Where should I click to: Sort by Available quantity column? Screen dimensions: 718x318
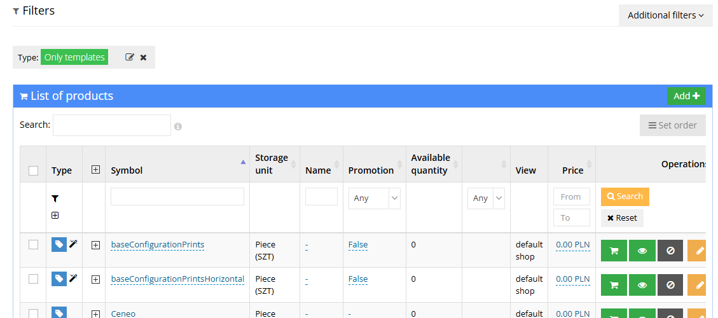point(455,164)
